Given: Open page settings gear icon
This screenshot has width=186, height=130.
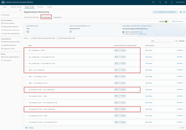Looking at the screenshot, I should point(181,12).
